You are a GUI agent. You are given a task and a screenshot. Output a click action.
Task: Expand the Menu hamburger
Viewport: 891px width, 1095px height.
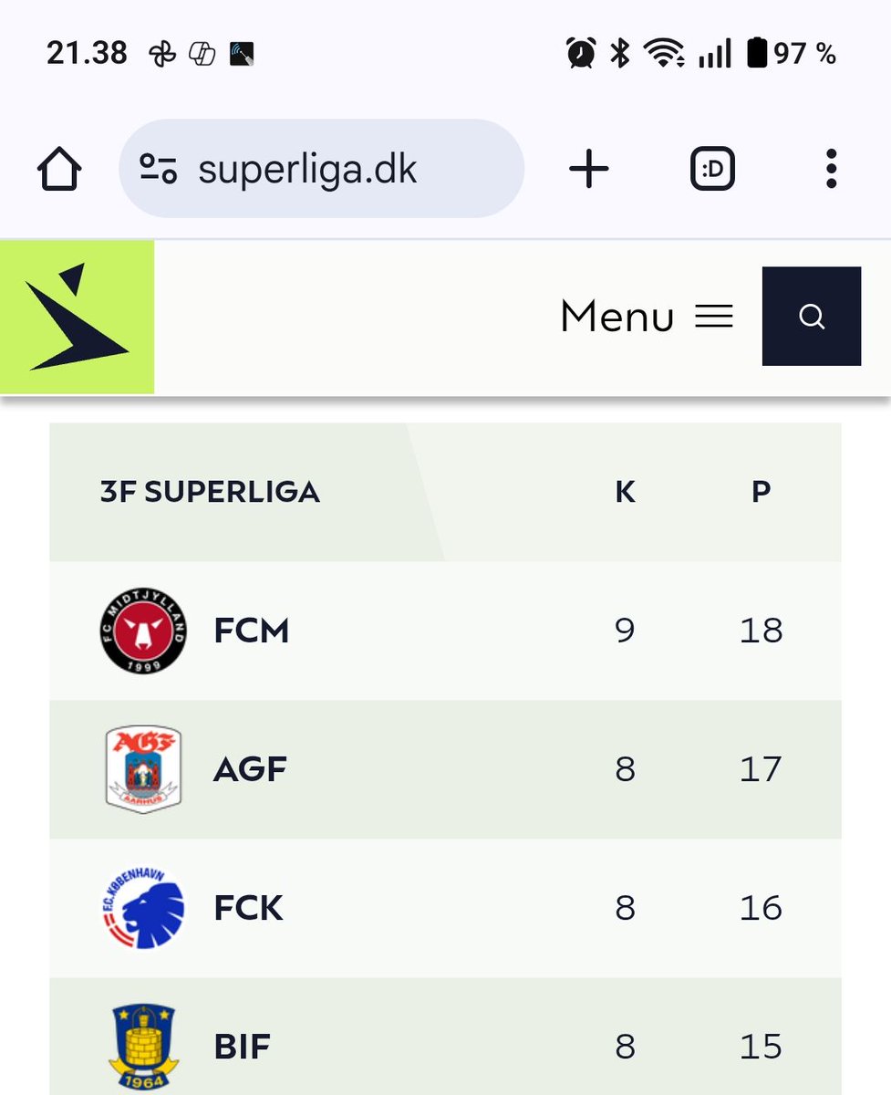(647, 317)
